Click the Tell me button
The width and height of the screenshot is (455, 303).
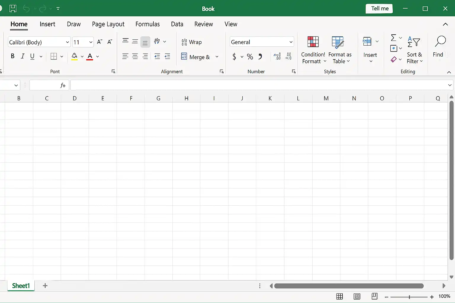coord(379,9)
